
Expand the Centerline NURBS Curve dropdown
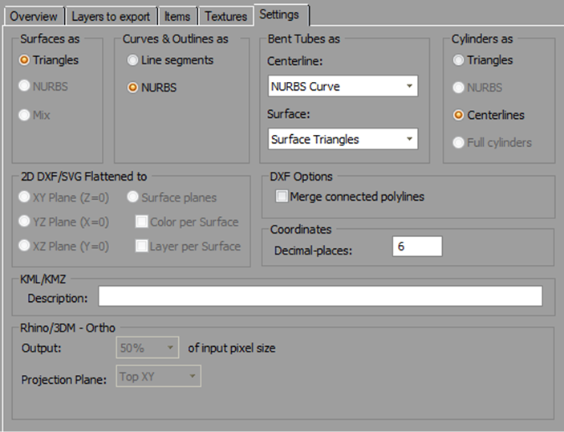[x=343, y=86]
